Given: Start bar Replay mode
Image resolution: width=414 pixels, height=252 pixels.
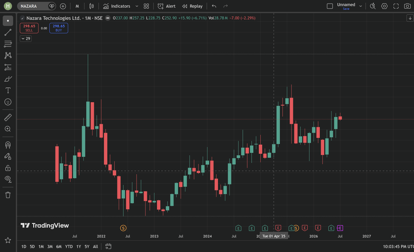Looking at the screenshot, I should (193, 6).
